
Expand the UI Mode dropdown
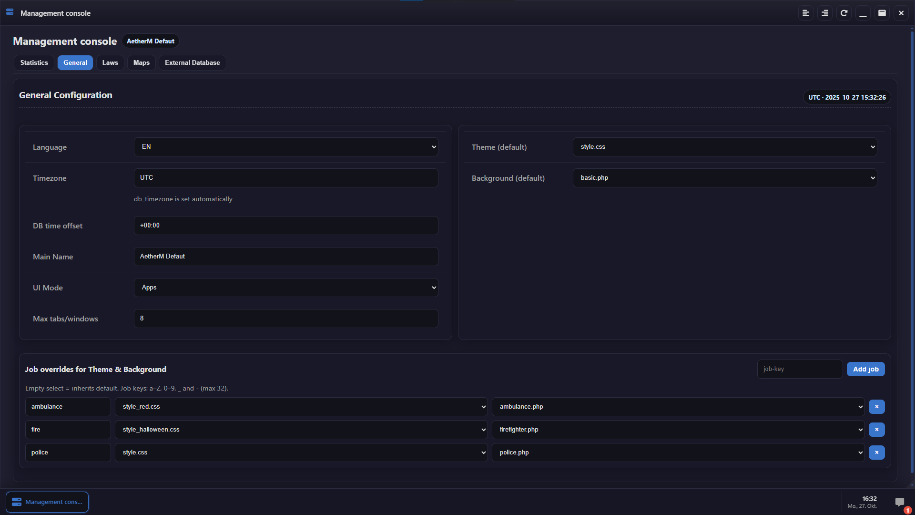286,288
